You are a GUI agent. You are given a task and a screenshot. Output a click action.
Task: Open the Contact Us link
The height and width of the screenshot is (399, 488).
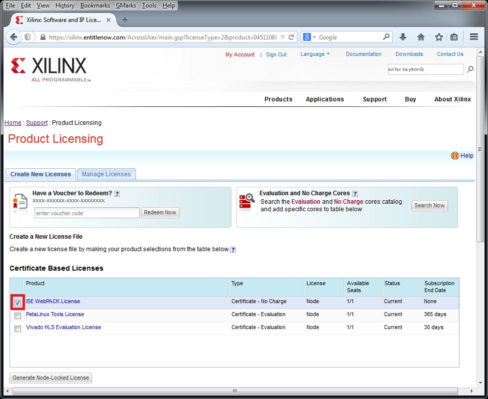pos(450,54)
